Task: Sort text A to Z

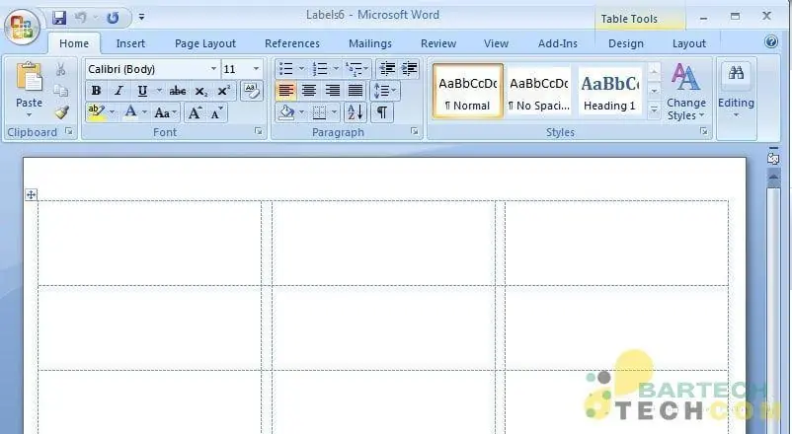Action: (x=356, y=112)
